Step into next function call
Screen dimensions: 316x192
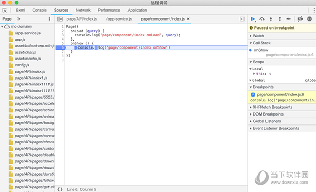[271, 19]
